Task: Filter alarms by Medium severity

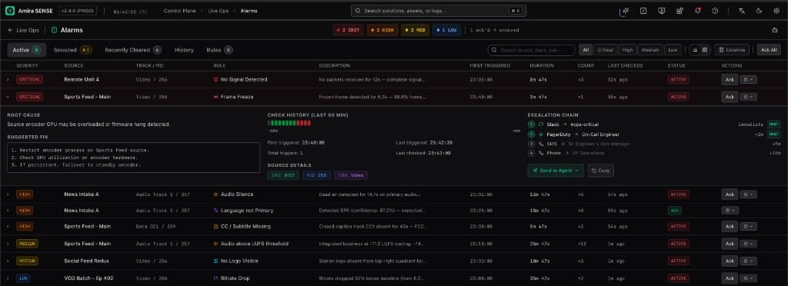Action: point(650,50)
